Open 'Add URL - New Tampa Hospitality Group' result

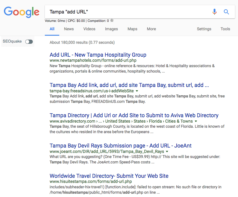click(x=98, y=55)
